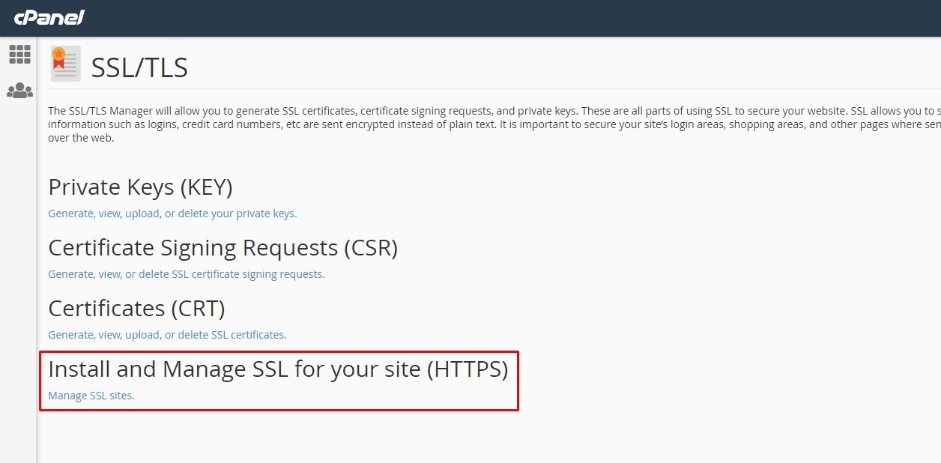Open the private keys management link
Image resolution: width=941 pixels, height=463 pixels.
[x=172, y=214]
